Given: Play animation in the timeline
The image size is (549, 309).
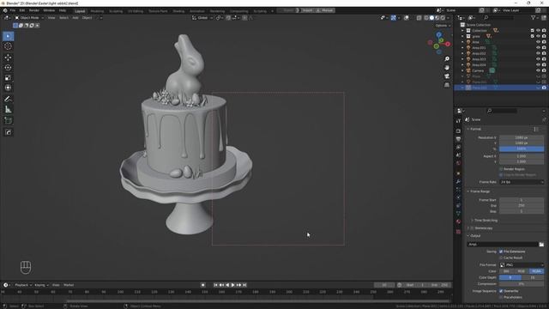Looking at the screenshot, I should (232, 285).
